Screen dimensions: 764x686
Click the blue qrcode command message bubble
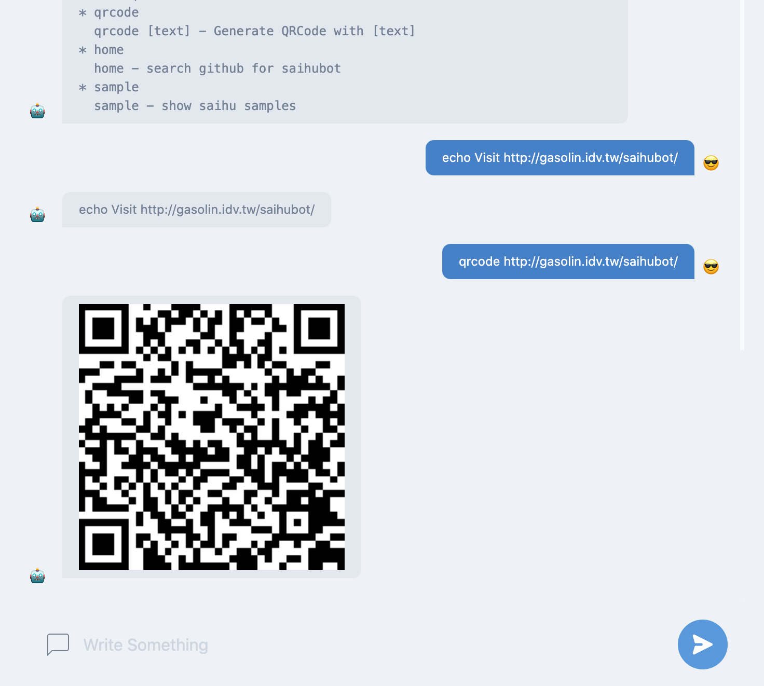pyautogui.click(x=568, y=262)
